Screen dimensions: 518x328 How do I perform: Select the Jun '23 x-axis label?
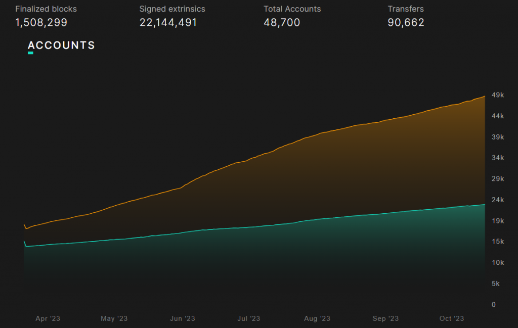(x=183, y=318)
